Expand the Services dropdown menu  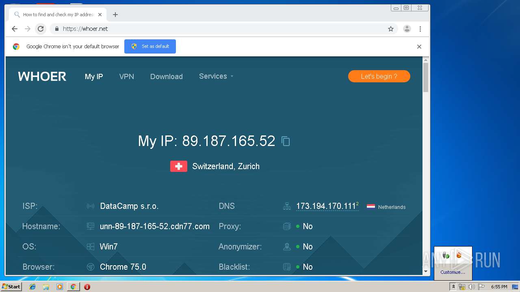pos(216,76)
